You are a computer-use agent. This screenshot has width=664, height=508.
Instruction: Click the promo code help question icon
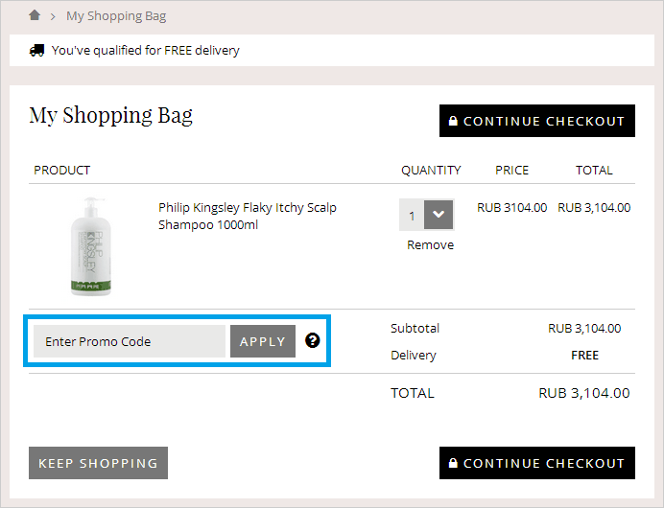pyautogui.click(x=313, y=340)
